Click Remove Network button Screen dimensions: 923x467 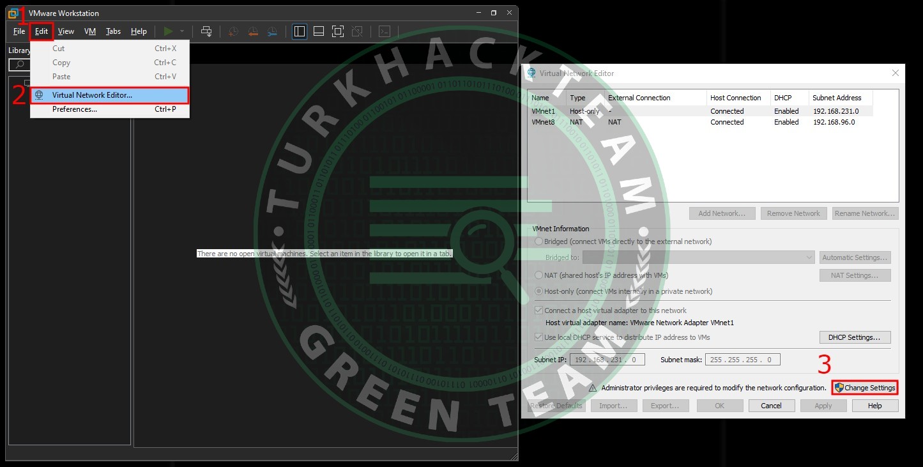click(x=793, y=213)
